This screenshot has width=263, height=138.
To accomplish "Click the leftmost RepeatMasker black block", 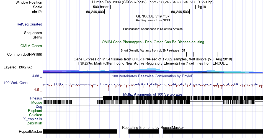I will coord(80,131).
